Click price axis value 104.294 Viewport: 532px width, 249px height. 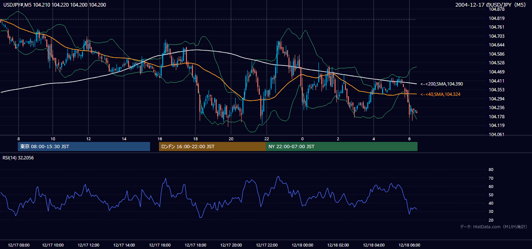[497, 99]
